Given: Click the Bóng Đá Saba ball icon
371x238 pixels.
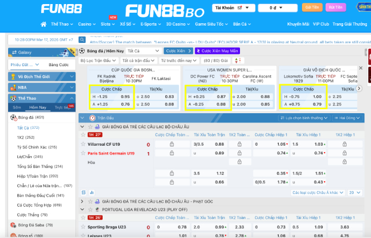Looking at the screenshot, I should (x=13, y=225).
